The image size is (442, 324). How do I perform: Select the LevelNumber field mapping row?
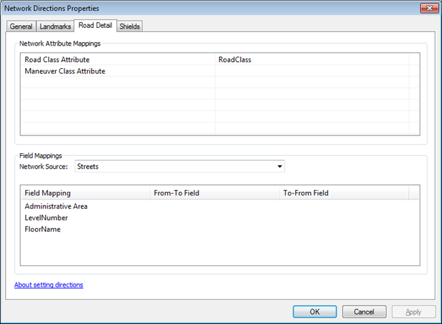coord(46,218)
